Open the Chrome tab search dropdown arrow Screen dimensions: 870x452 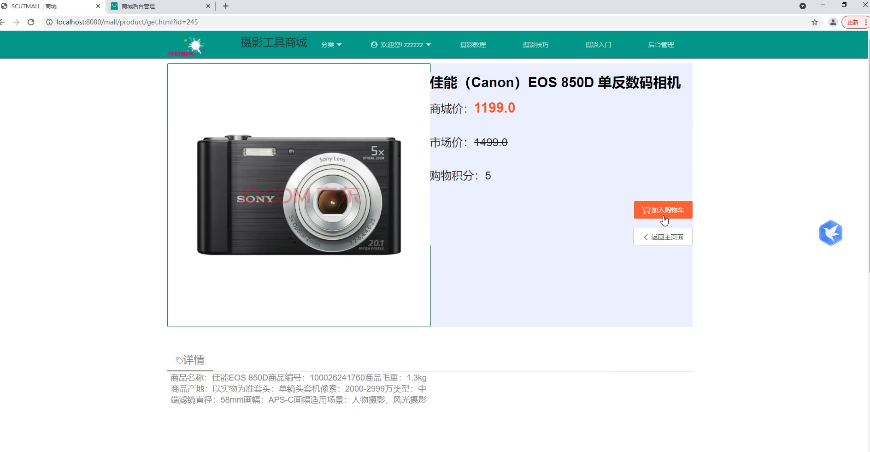pyautogui.click(x=803, y=6)
